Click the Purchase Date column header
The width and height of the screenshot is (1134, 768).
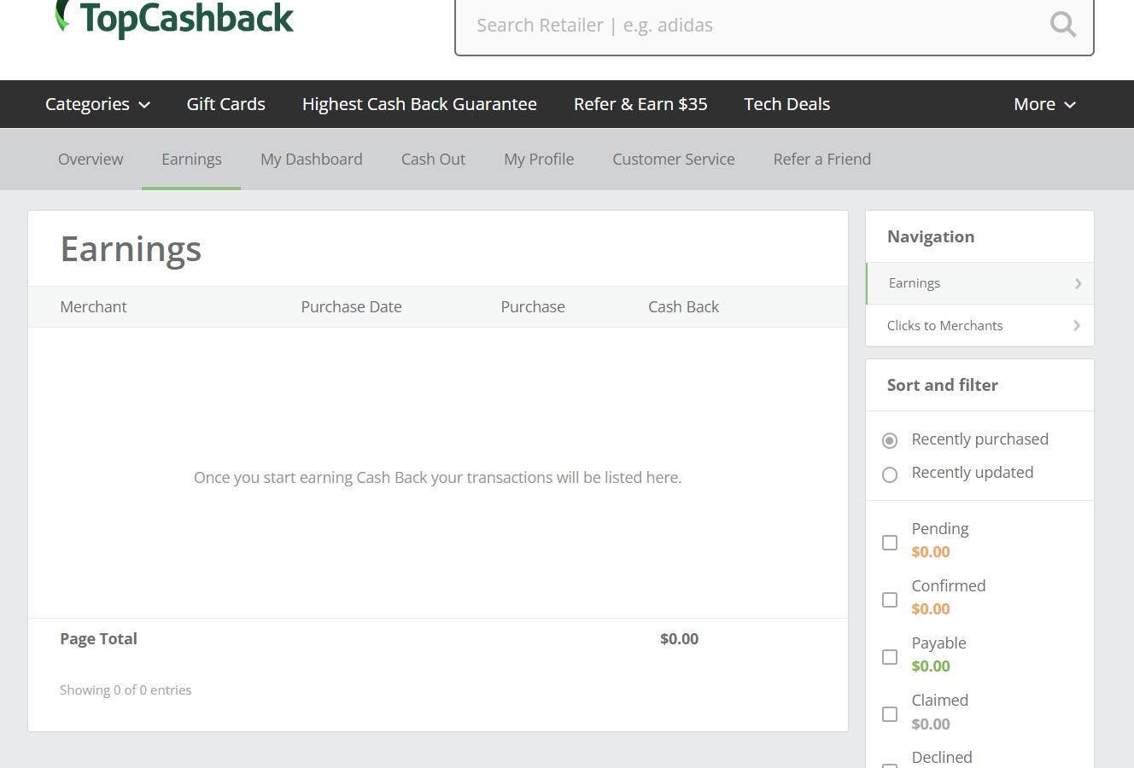pos(351,306)
